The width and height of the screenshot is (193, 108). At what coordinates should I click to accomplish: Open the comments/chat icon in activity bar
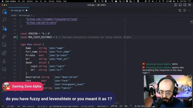4,69
